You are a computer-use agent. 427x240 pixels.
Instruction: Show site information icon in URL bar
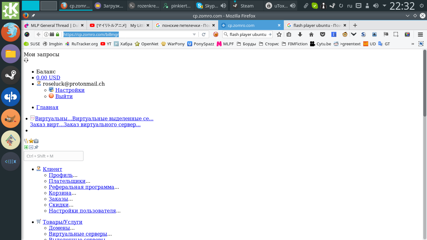pyautogui.click(x=46, y=34)
